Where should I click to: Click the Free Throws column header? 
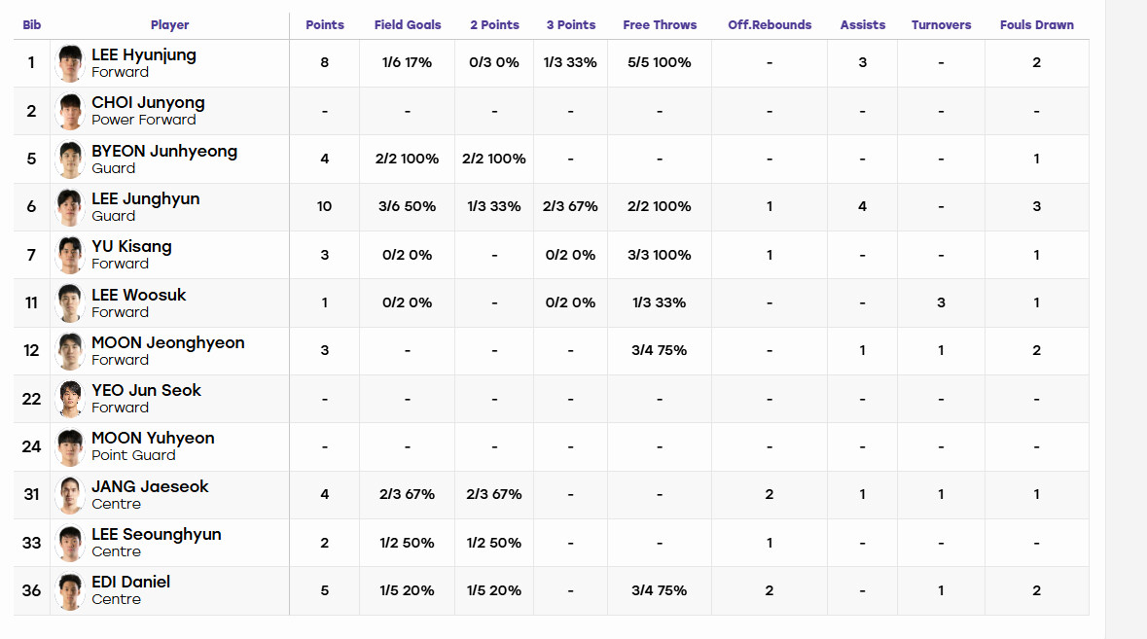click(660, 25)
